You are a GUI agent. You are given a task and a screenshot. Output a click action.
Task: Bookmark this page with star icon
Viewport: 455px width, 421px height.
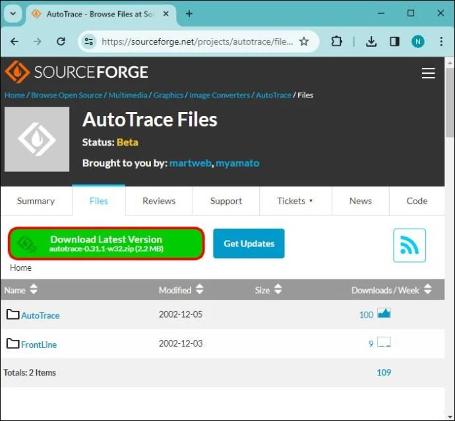pyautogui.click(x=304, y=42)
